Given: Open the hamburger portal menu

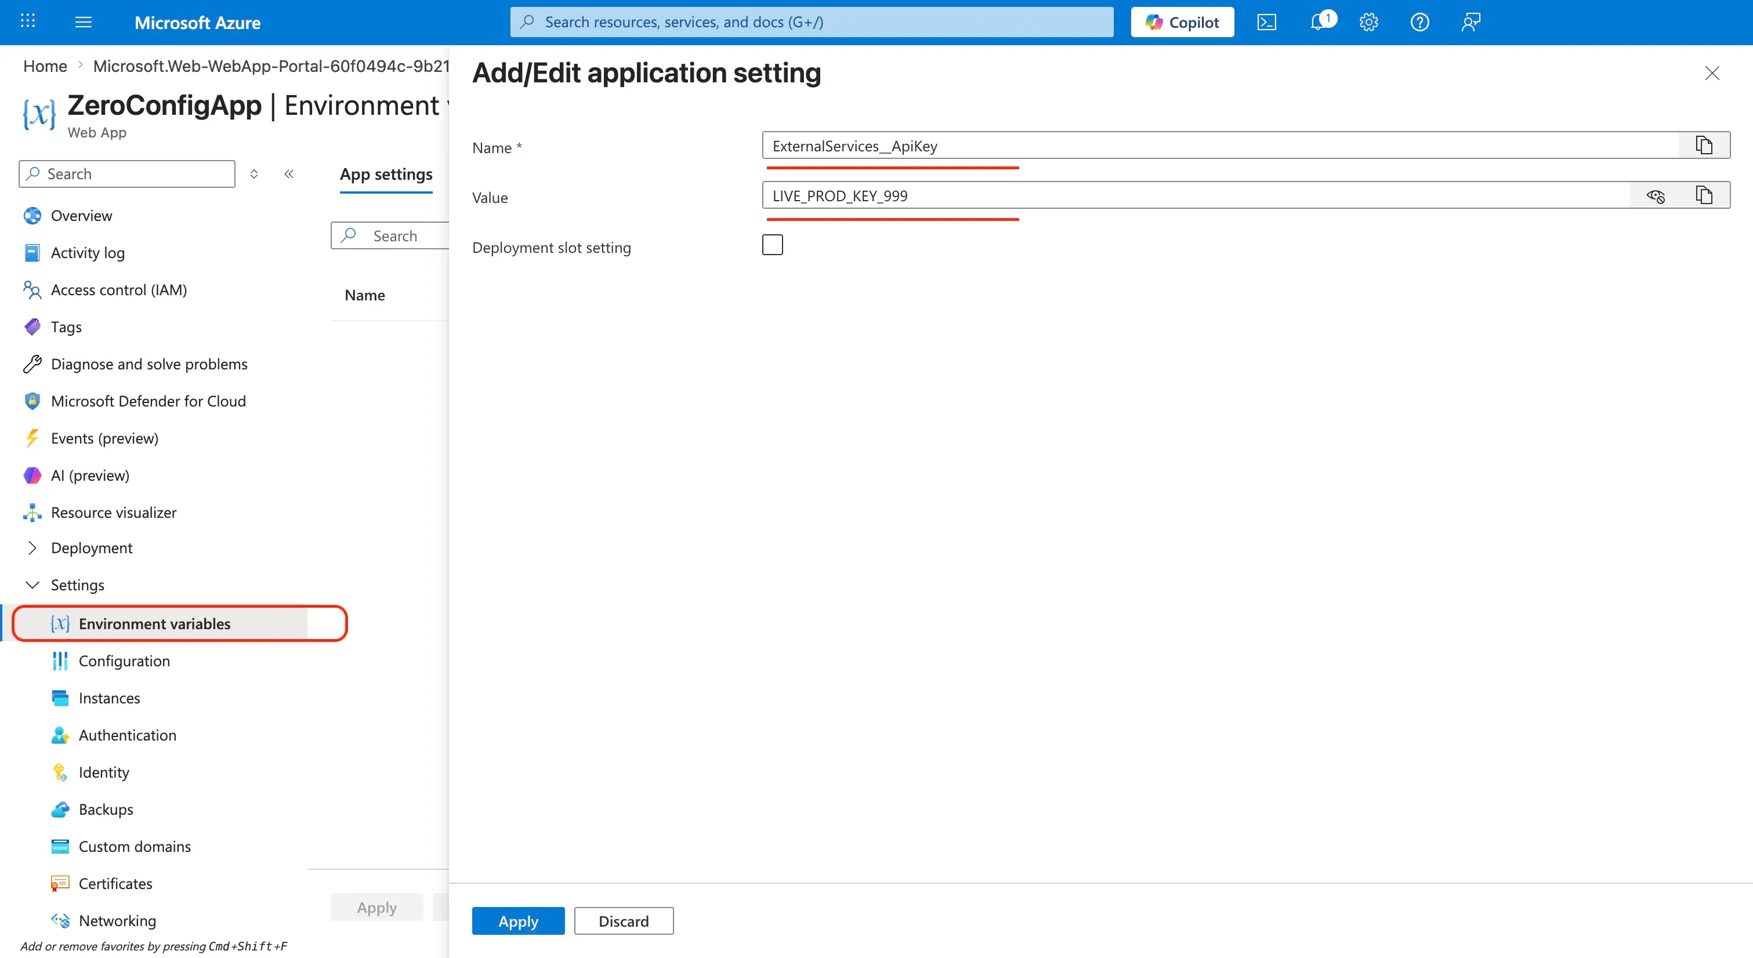Looking at the screenshot, I should [83, 23].
